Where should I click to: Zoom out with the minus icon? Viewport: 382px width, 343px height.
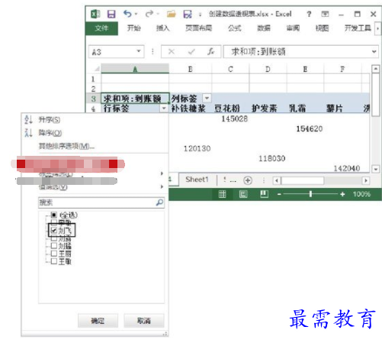click(x=279, y=194)
